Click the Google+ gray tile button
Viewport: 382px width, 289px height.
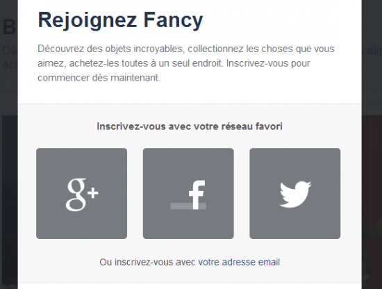pyautogui.click(x=82, y=194)
